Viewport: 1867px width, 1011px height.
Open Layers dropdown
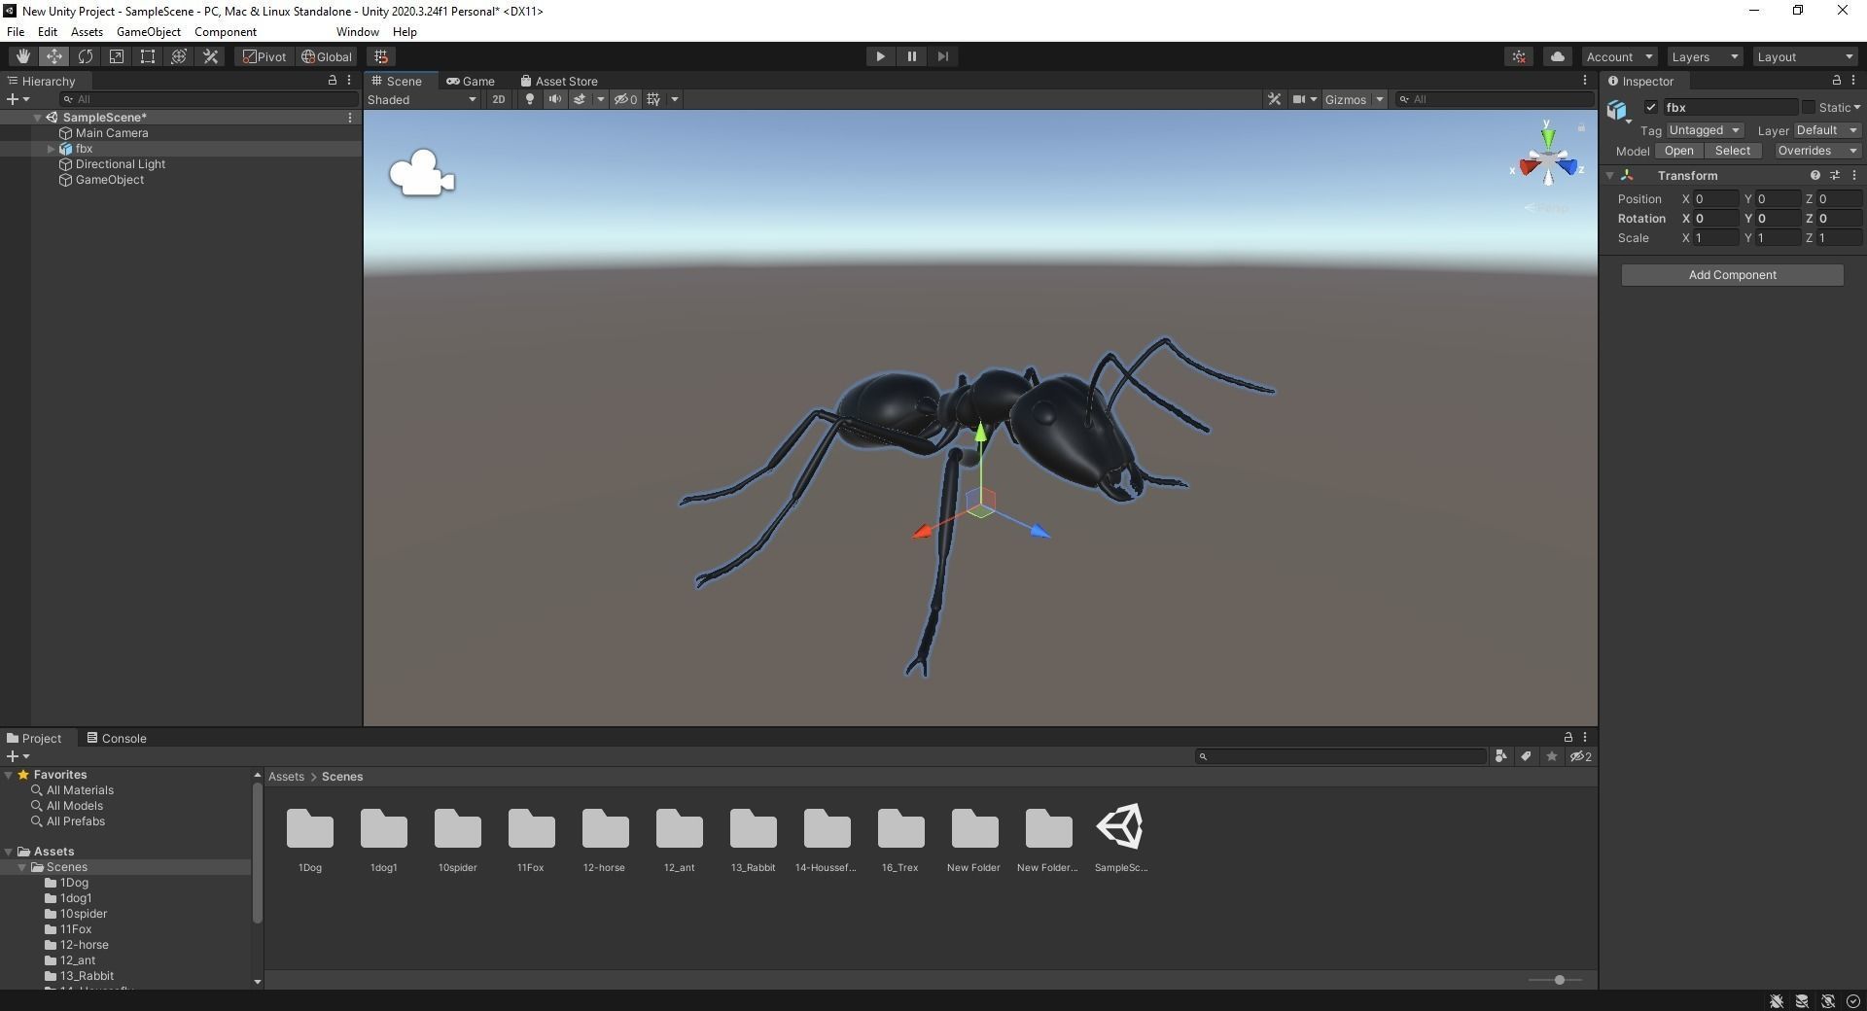click(x=1705, y=56)
